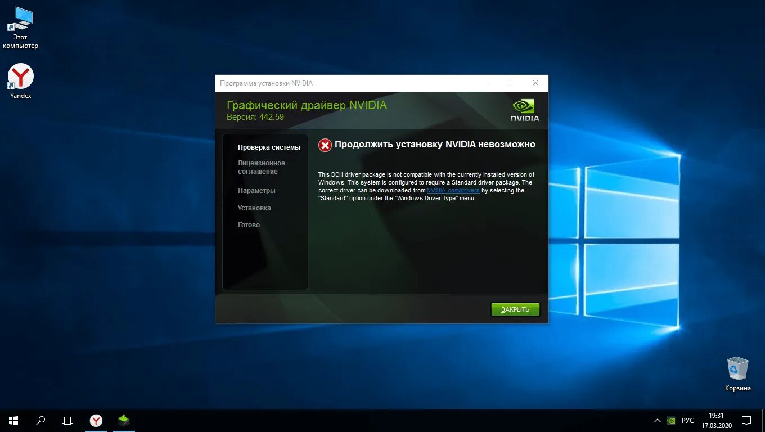Expand the hidden tray icons chevron
Viewport: 765px width, 432px height.
[x=657, y=421]
